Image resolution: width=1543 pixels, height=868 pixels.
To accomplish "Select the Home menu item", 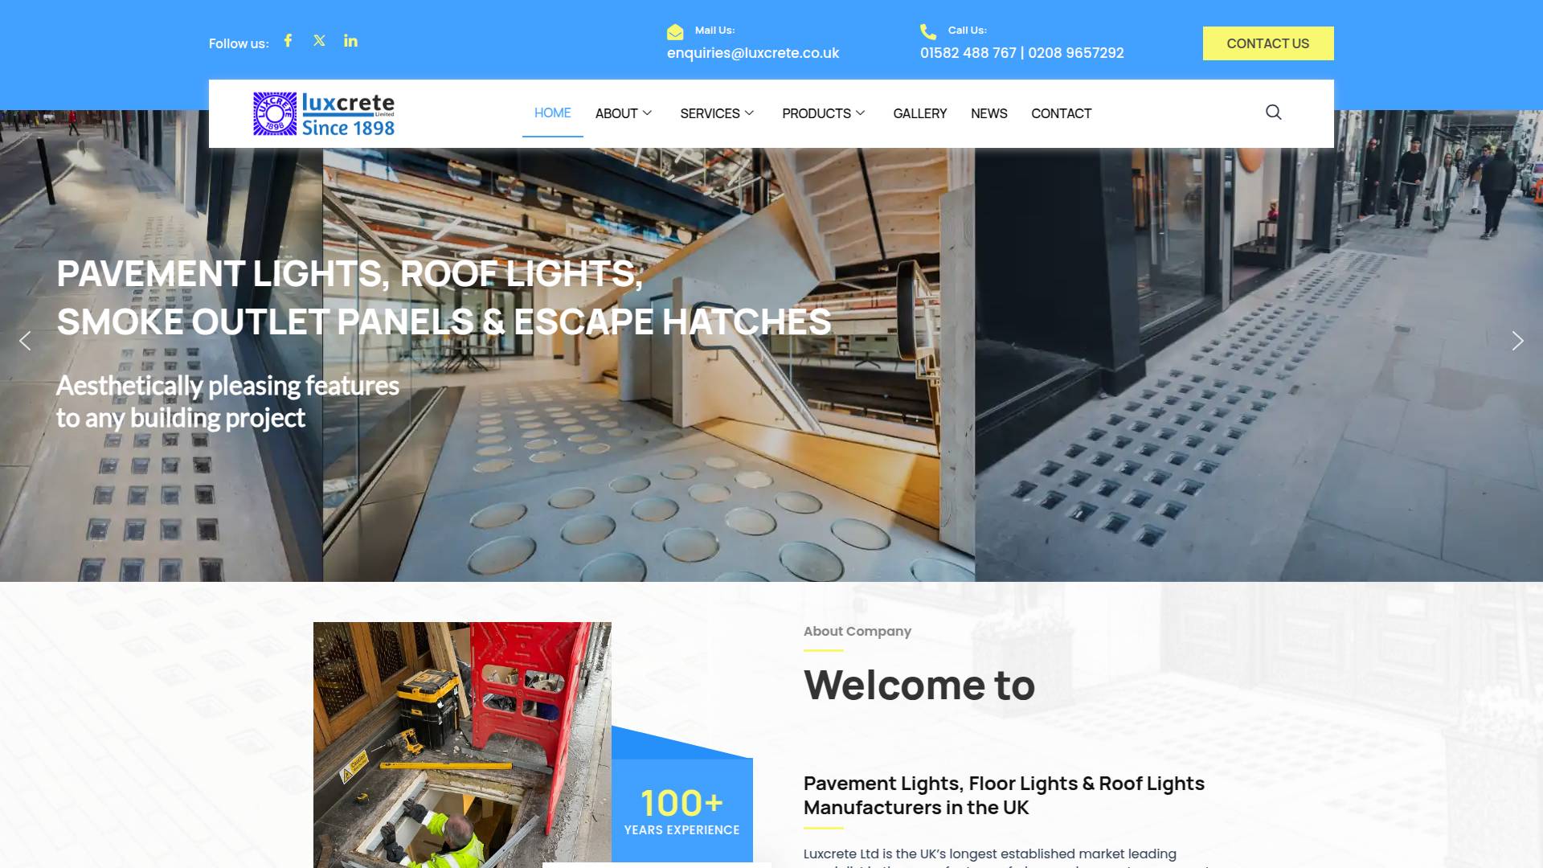I will 552,113.
